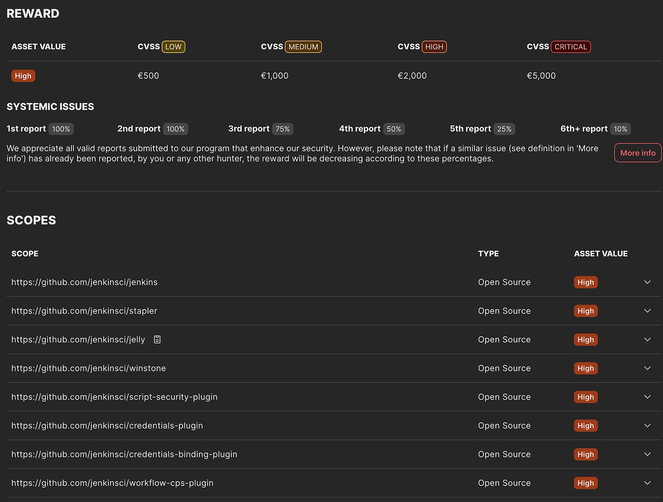
Task: Open the jenkinsci/credentials-plugin scope URL
Action: [x=107, y=426]
